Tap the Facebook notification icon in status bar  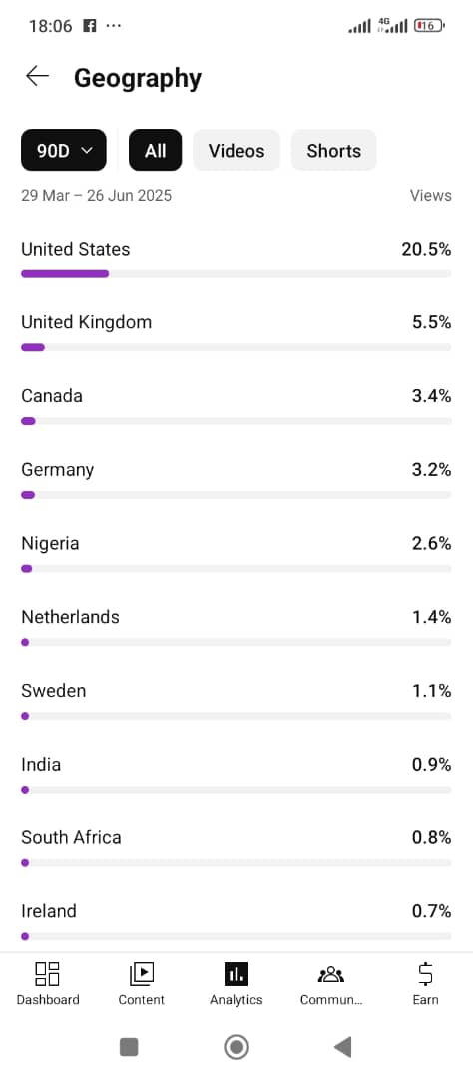(90, 25)
